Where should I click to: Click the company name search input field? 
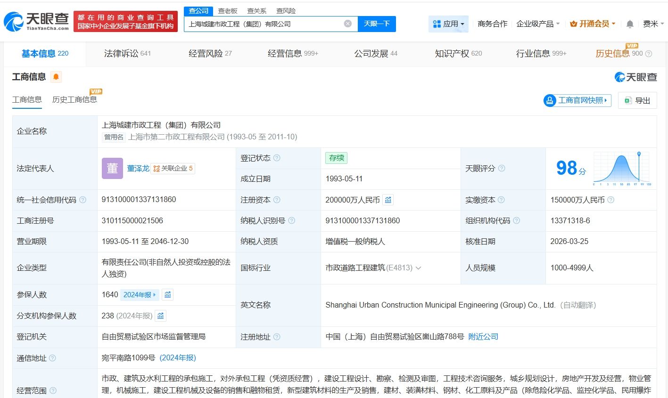tap(264, 24)
